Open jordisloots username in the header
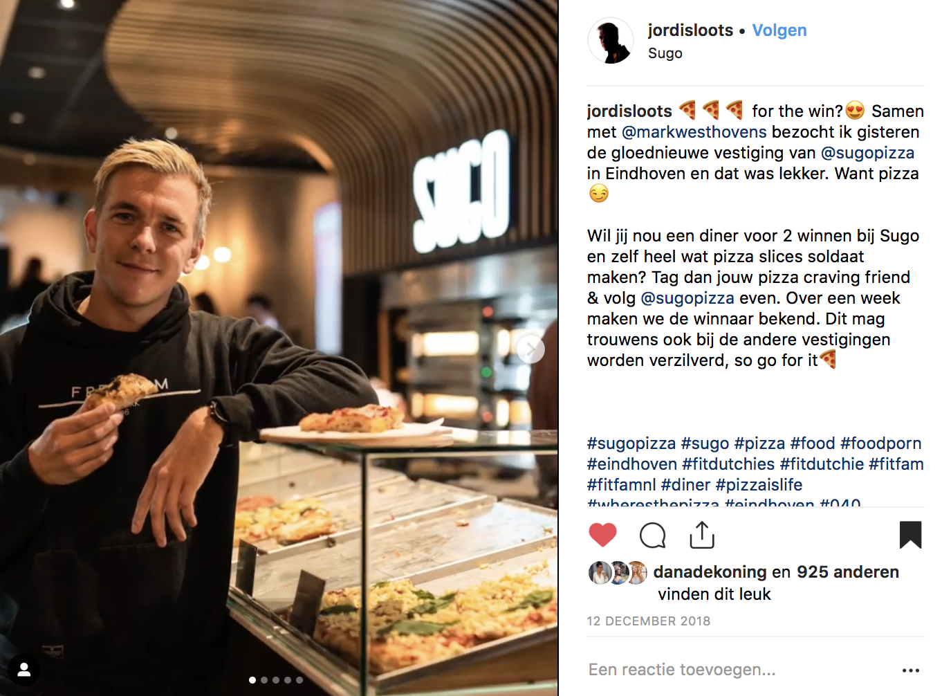 [690, 30]
